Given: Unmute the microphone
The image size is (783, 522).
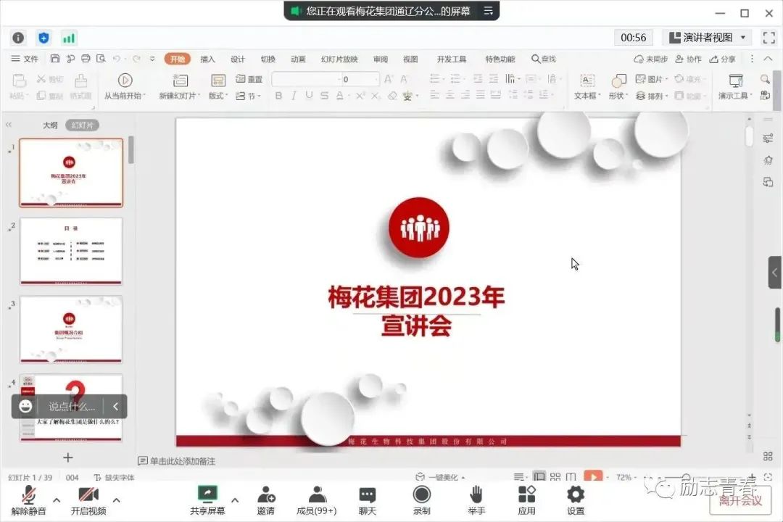Looking at the screenshot, I should click(29, 494).
